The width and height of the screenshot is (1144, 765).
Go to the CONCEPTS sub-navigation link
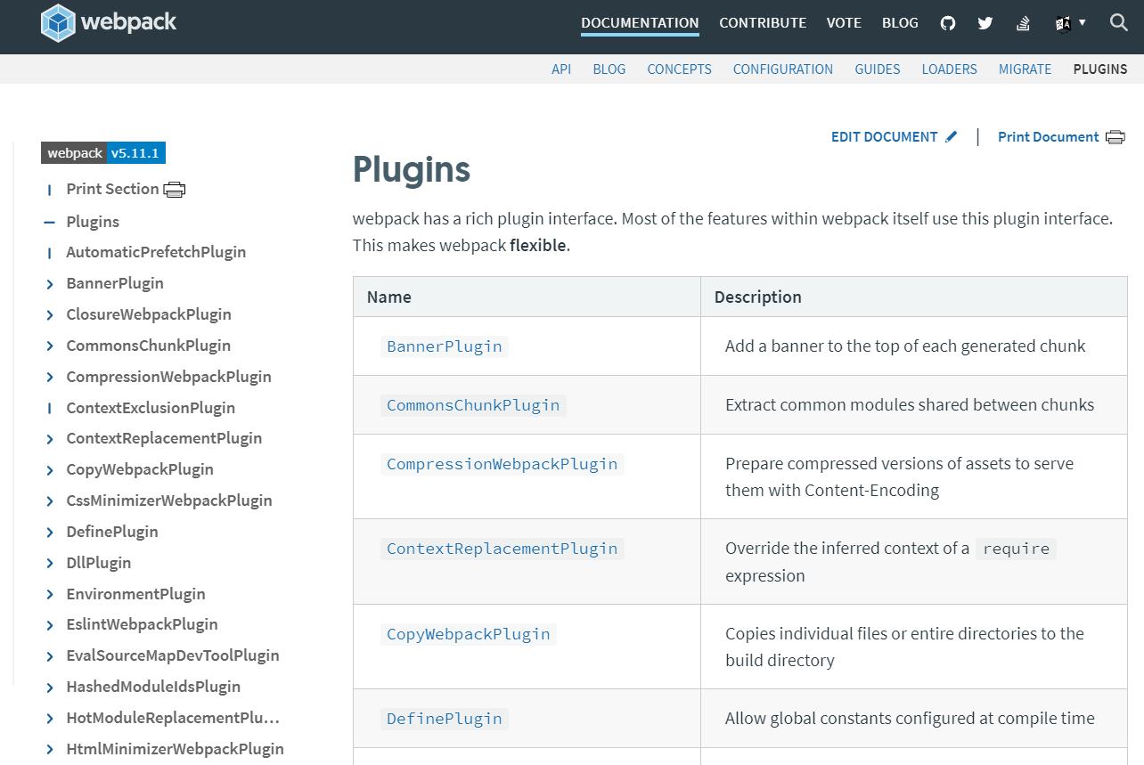point(679,69)
